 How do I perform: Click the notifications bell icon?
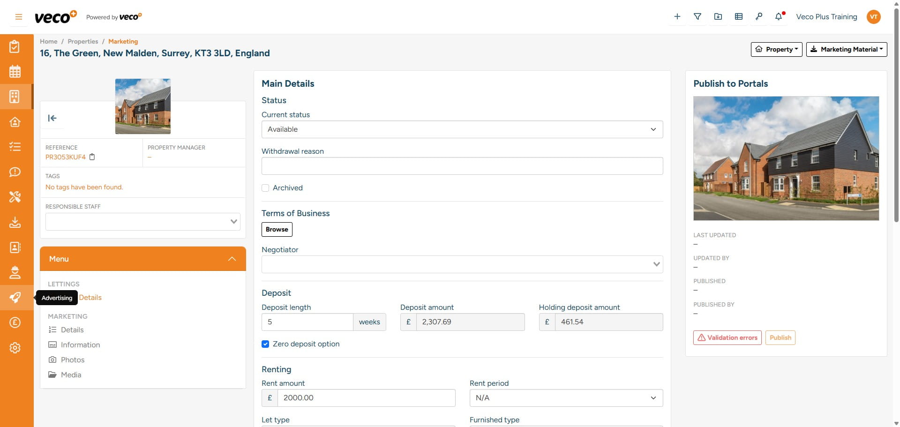coord(779,17)
